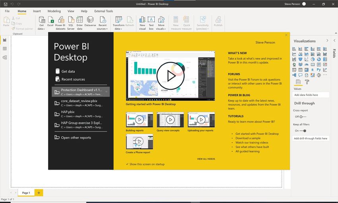338x203 pixels.
Task: Select the donut chart visualization
Action: 319,59
